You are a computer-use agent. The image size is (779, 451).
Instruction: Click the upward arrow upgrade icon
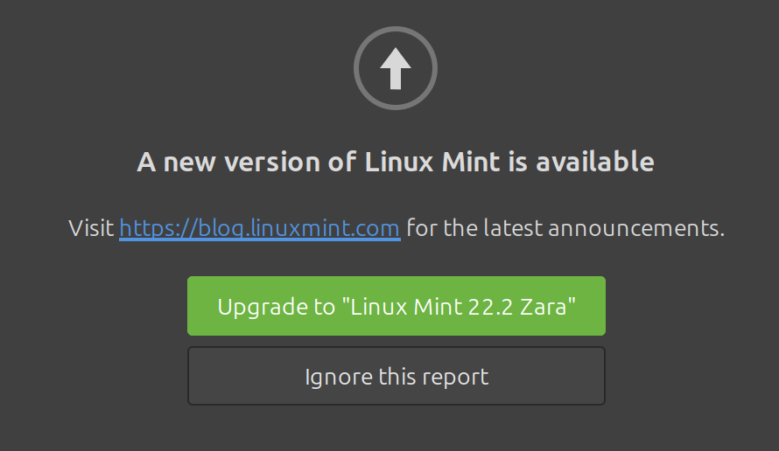(x=396, y=68)
